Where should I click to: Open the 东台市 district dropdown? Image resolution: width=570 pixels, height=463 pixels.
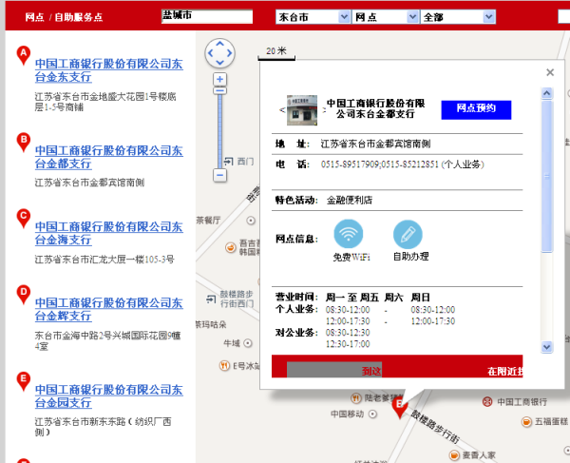point(313,17)
